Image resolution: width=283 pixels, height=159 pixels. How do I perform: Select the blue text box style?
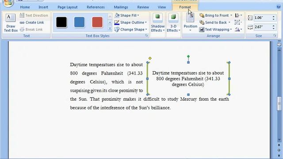79,22
